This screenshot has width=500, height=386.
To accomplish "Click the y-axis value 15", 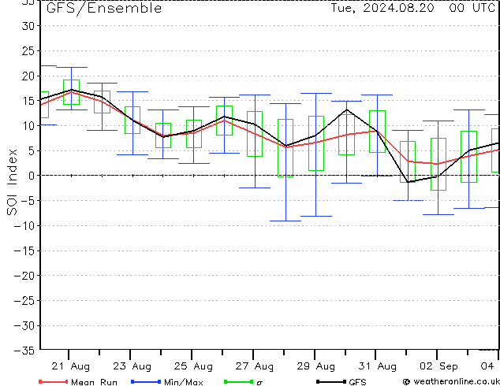I will point(28,101).
